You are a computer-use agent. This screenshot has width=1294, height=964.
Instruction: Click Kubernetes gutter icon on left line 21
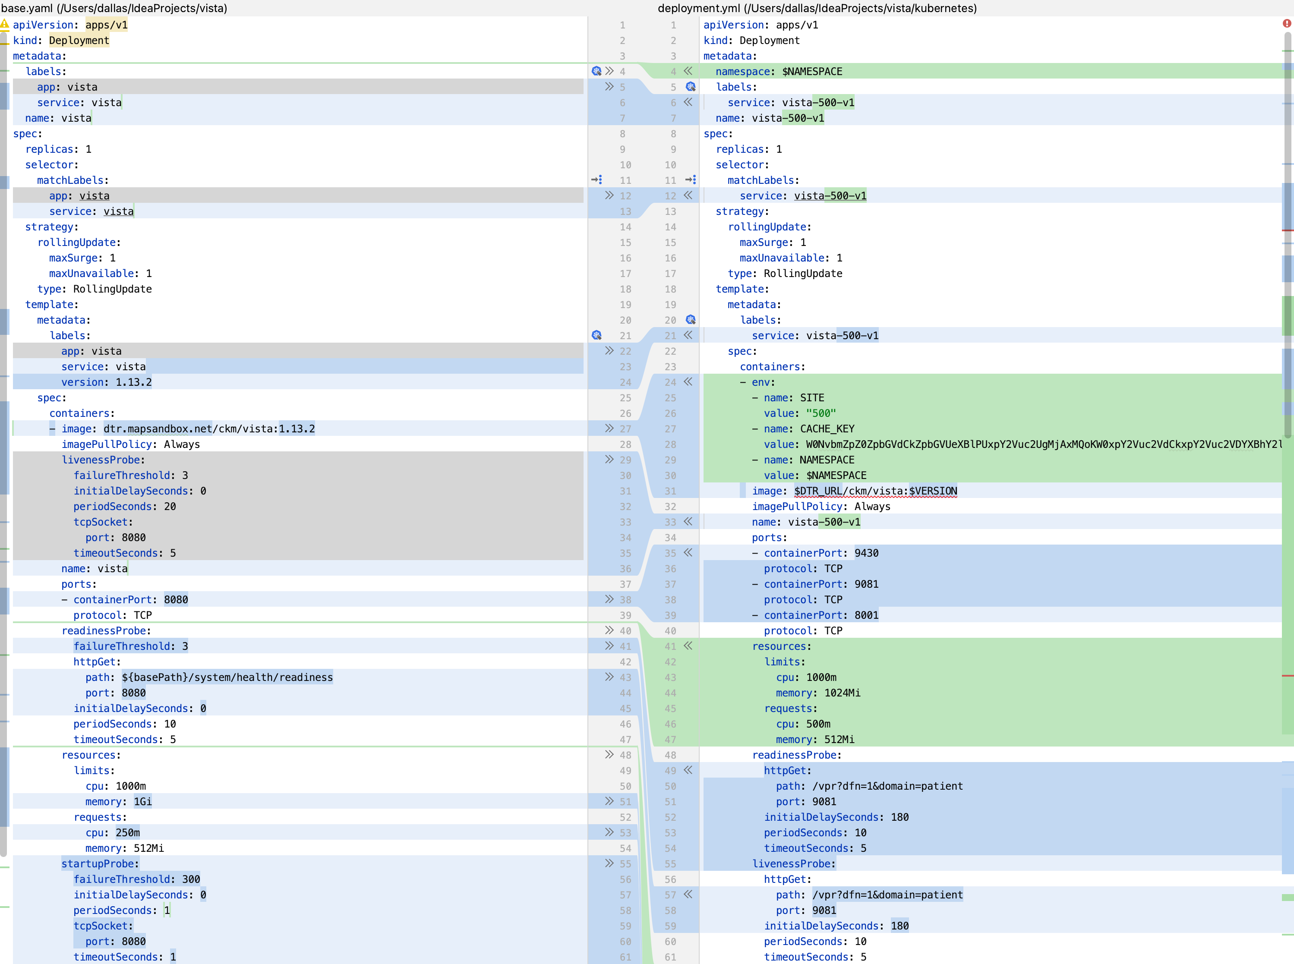click(x=596, y=336)
